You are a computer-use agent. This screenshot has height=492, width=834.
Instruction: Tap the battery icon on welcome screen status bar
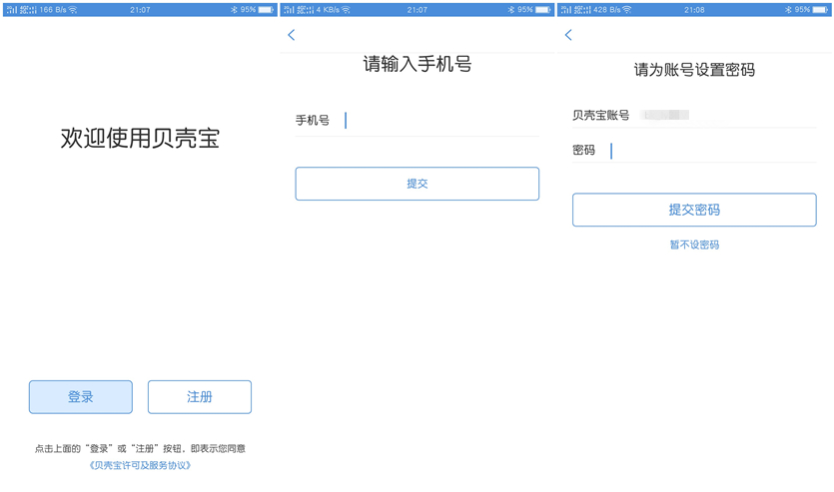point(266,10)
